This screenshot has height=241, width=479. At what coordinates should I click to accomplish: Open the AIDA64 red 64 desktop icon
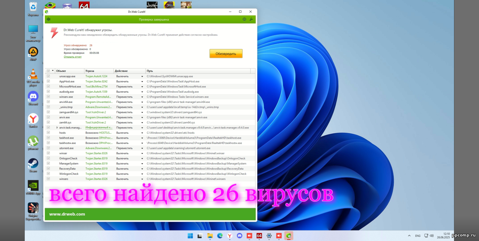click(84, 5)
